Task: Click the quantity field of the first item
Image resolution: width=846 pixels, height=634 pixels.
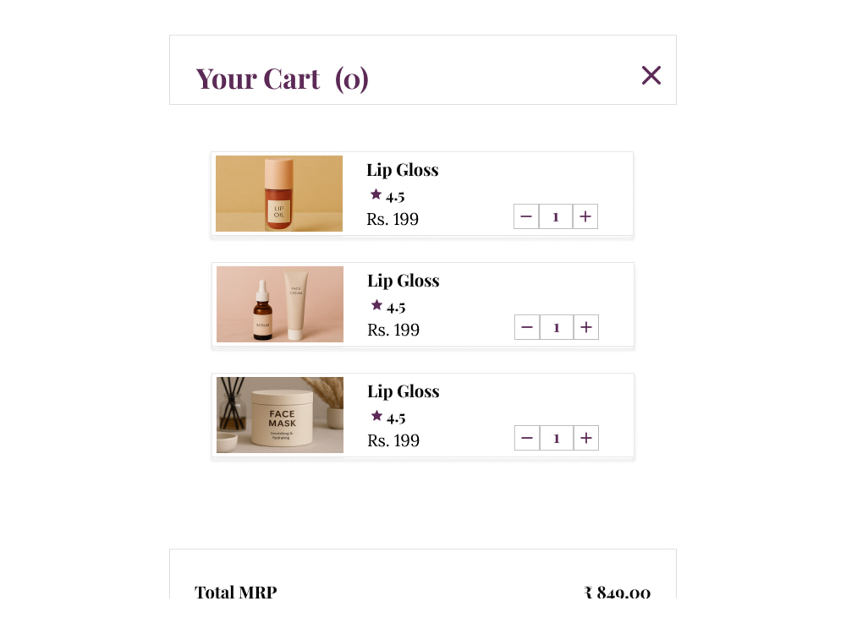Action: coord(556,216)
